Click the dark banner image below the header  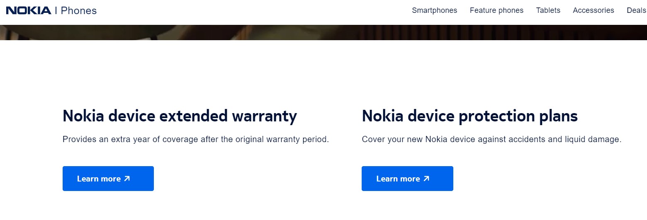point(323,32)
